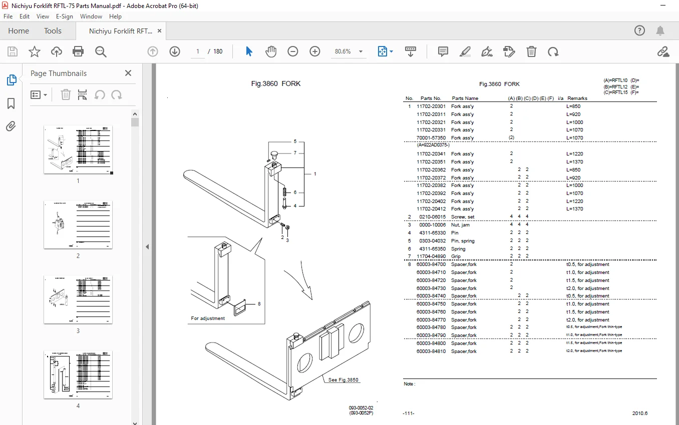Open thumbnail options menu dropdown

pos(39,94)
